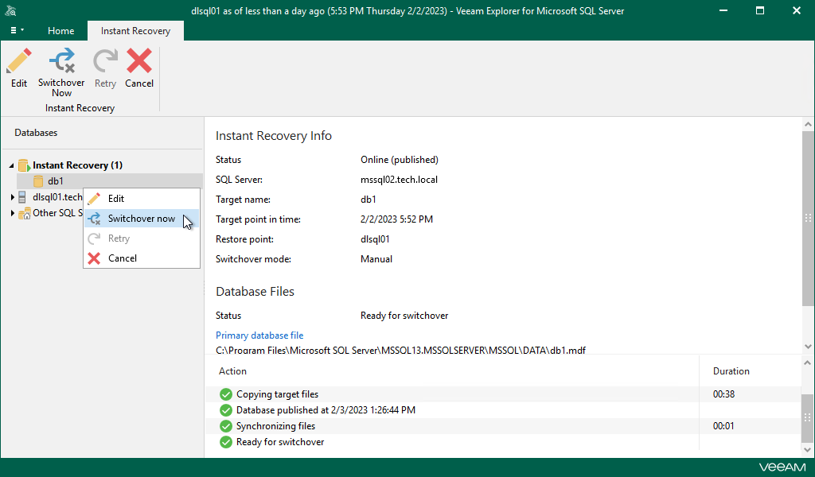The width and height of the screenshot is (815, 477).
Task: Click the dlsql01.tech server icon
Action: 22,197
